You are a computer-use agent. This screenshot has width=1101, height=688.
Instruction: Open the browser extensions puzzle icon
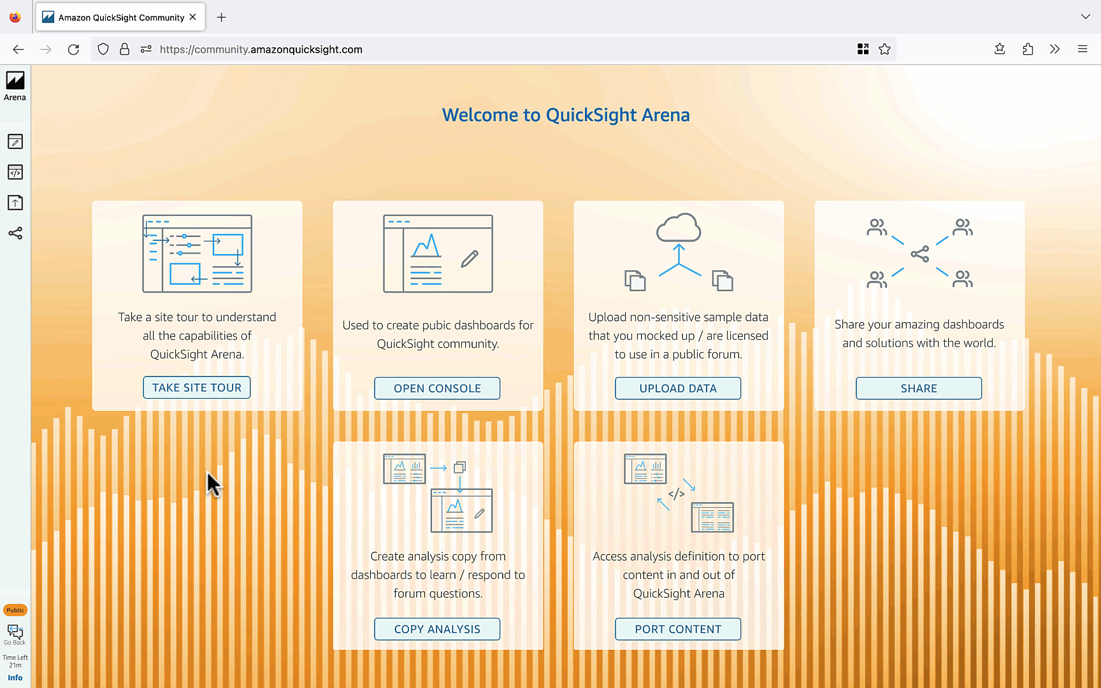coord(1028,49)
